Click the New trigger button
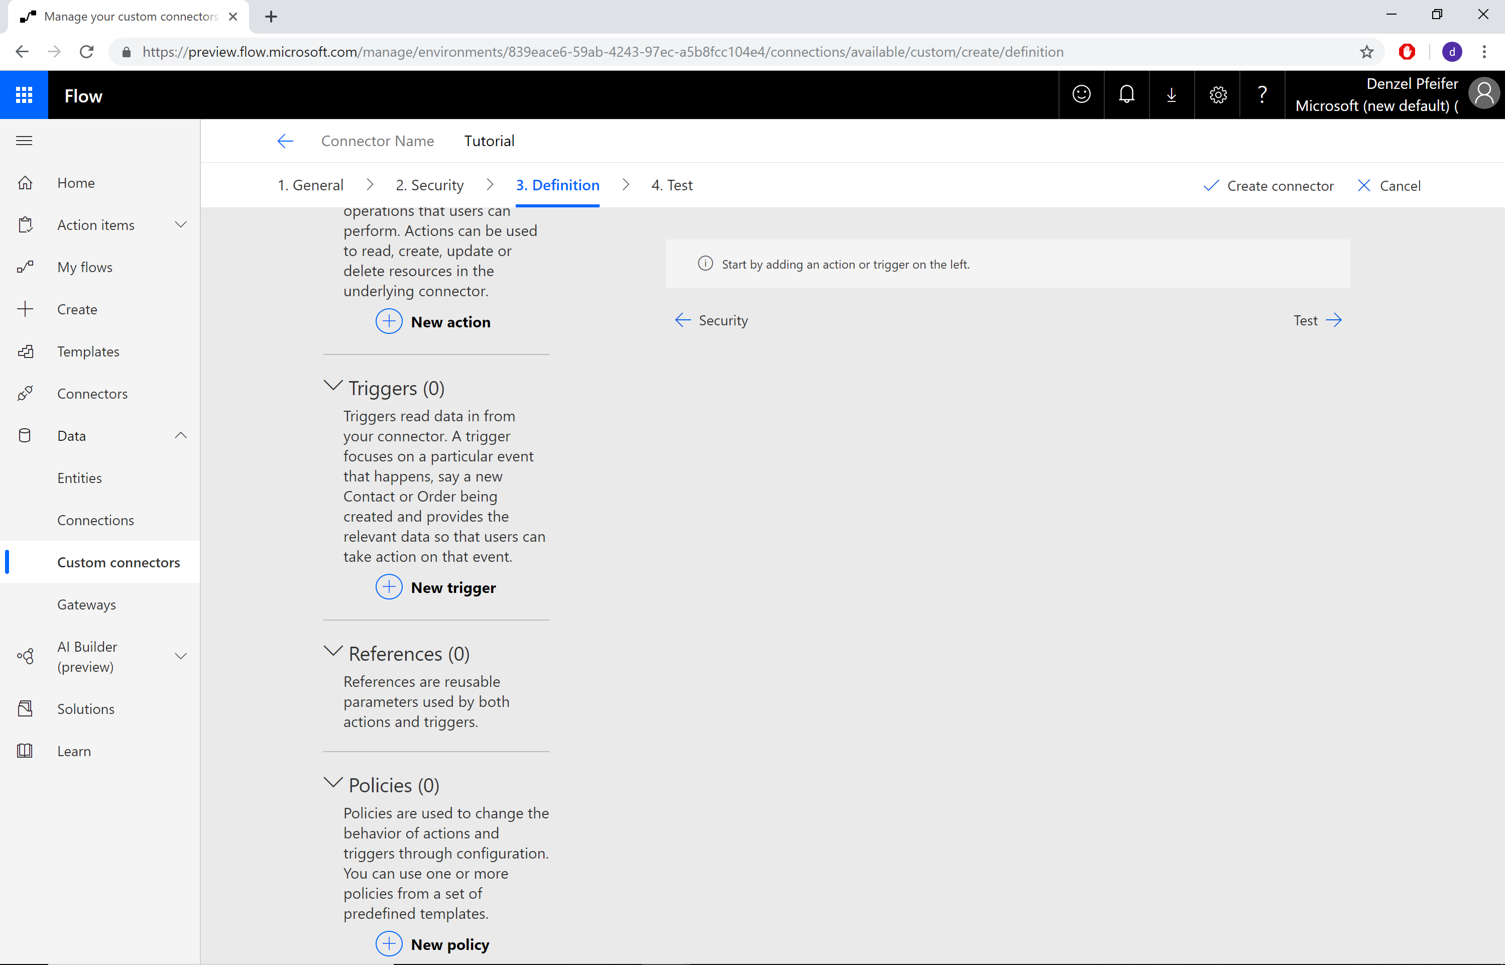This screenshot has width=1505, height=965. pos(435,586)
